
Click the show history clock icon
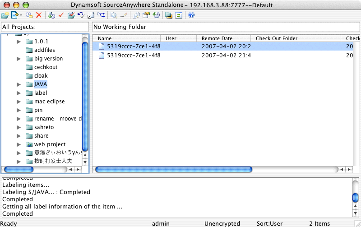coord(156,15)
